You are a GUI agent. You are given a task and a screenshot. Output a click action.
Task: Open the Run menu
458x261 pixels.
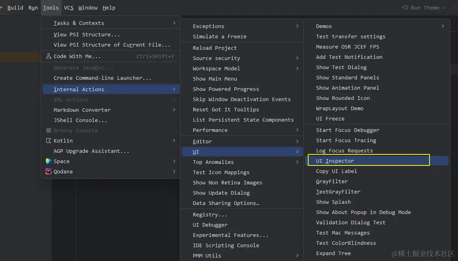pyautogui.click(x=33, y=8)
